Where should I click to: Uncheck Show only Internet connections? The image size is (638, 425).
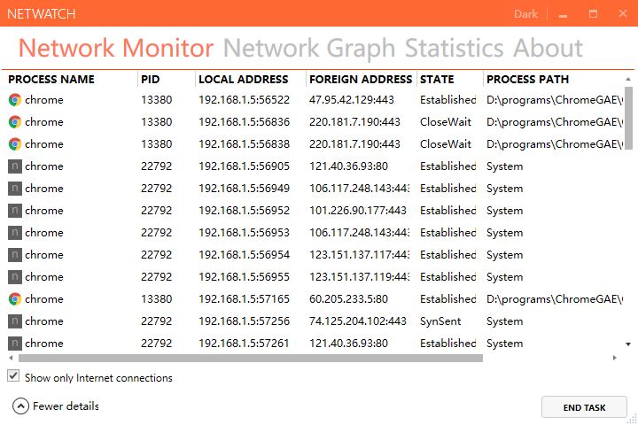[13, 375]
